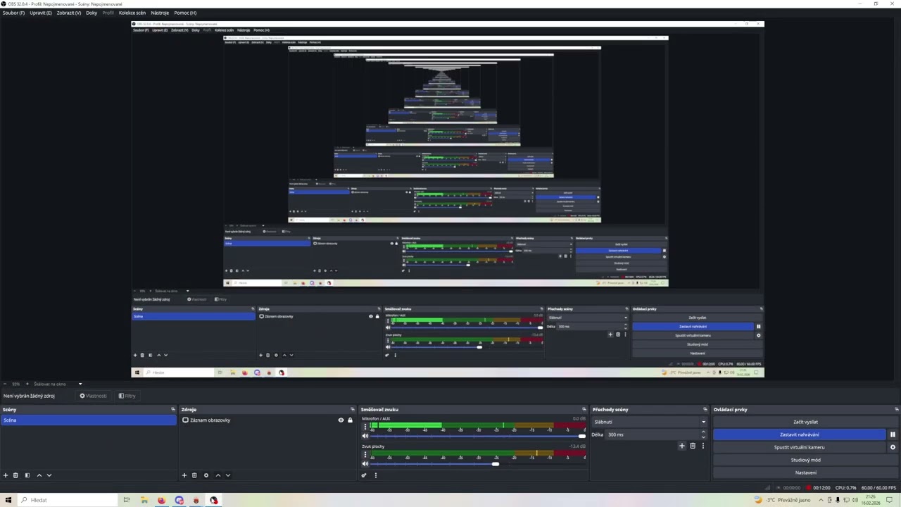Add a new scene in Scény panel
This screenshot has height=507, width=901.
(x=6, y=475)
